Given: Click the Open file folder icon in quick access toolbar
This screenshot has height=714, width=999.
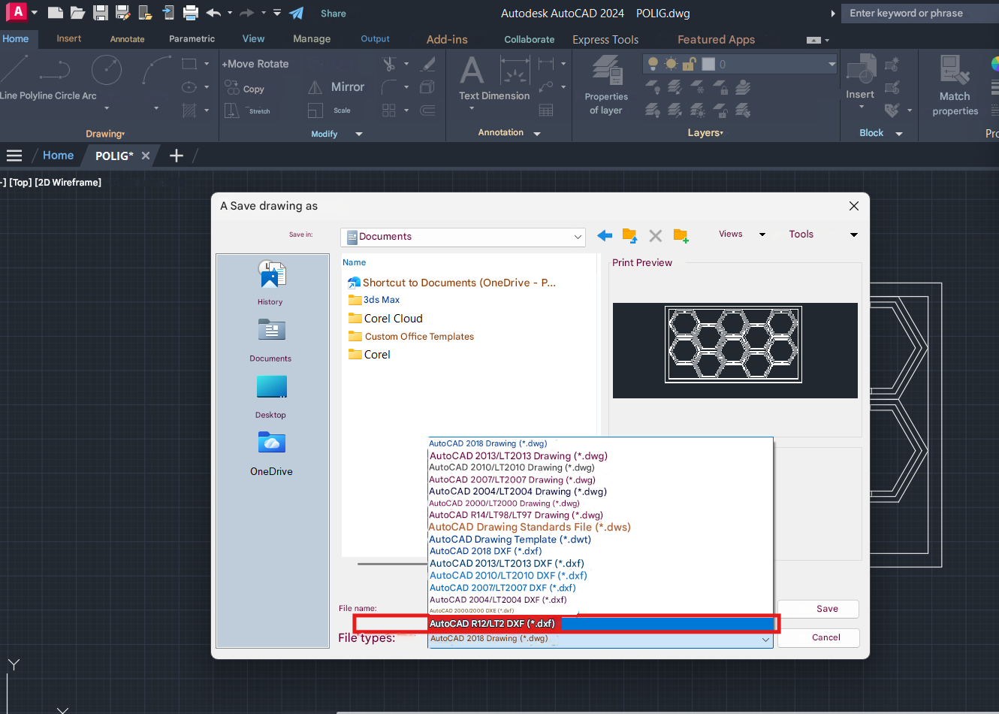Looking at the screenshot, I should 77,13.
